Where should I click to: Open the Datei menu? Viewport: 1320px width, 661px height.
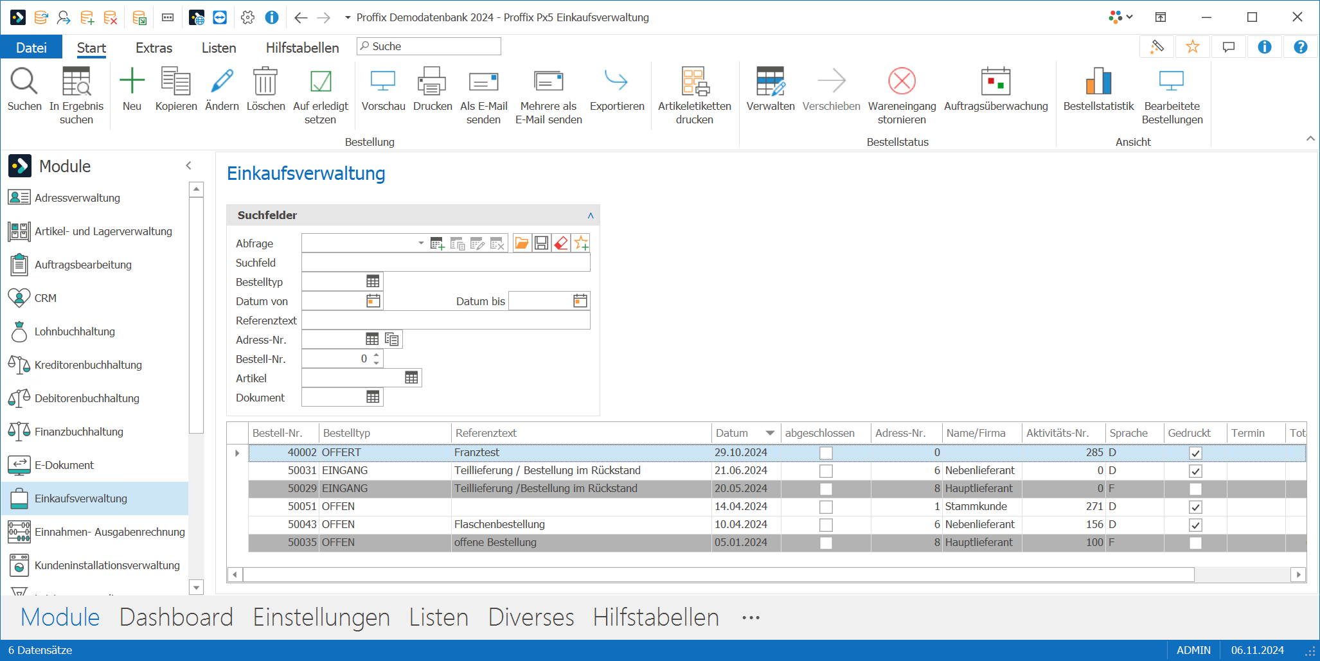point(31,48)
